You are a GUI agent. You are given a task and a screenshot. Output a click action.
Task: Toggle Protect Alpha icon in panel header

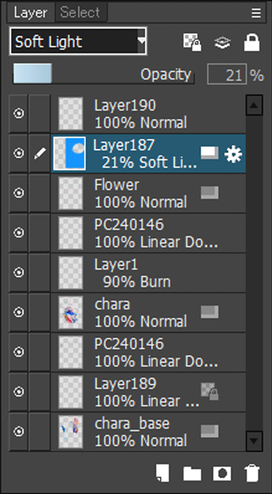tap(192, 42)
